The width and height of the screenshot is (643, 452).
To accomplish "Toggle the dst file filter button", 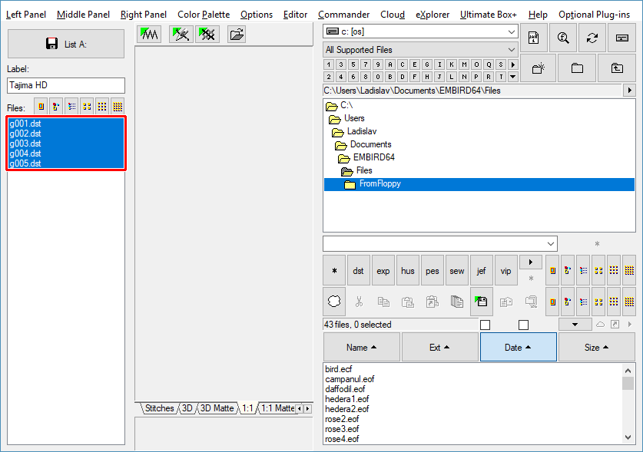I will pos(358,271).
